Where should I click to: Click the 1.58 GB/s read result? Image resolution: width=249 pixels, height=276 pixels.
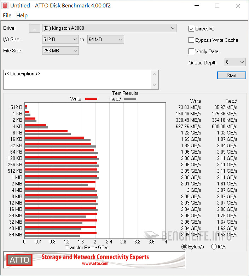point(227,235)
